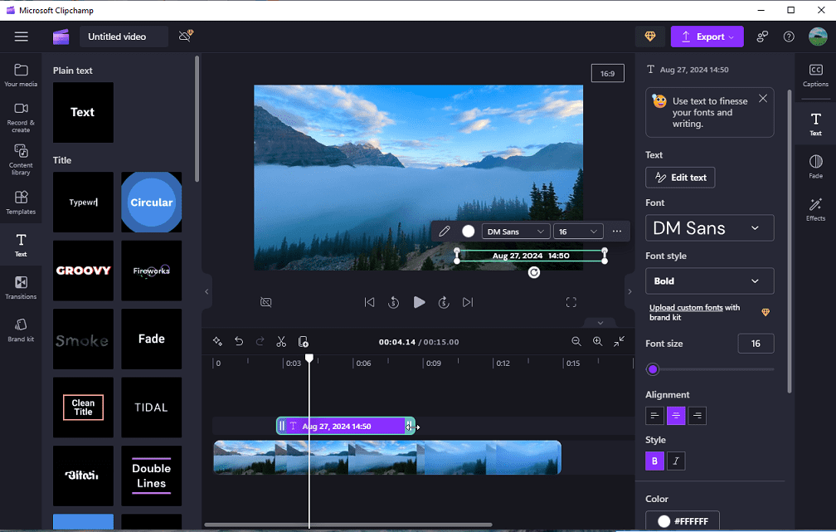Open the Fade panel icon
The image size is (836, 532).
tap(815, 167)
